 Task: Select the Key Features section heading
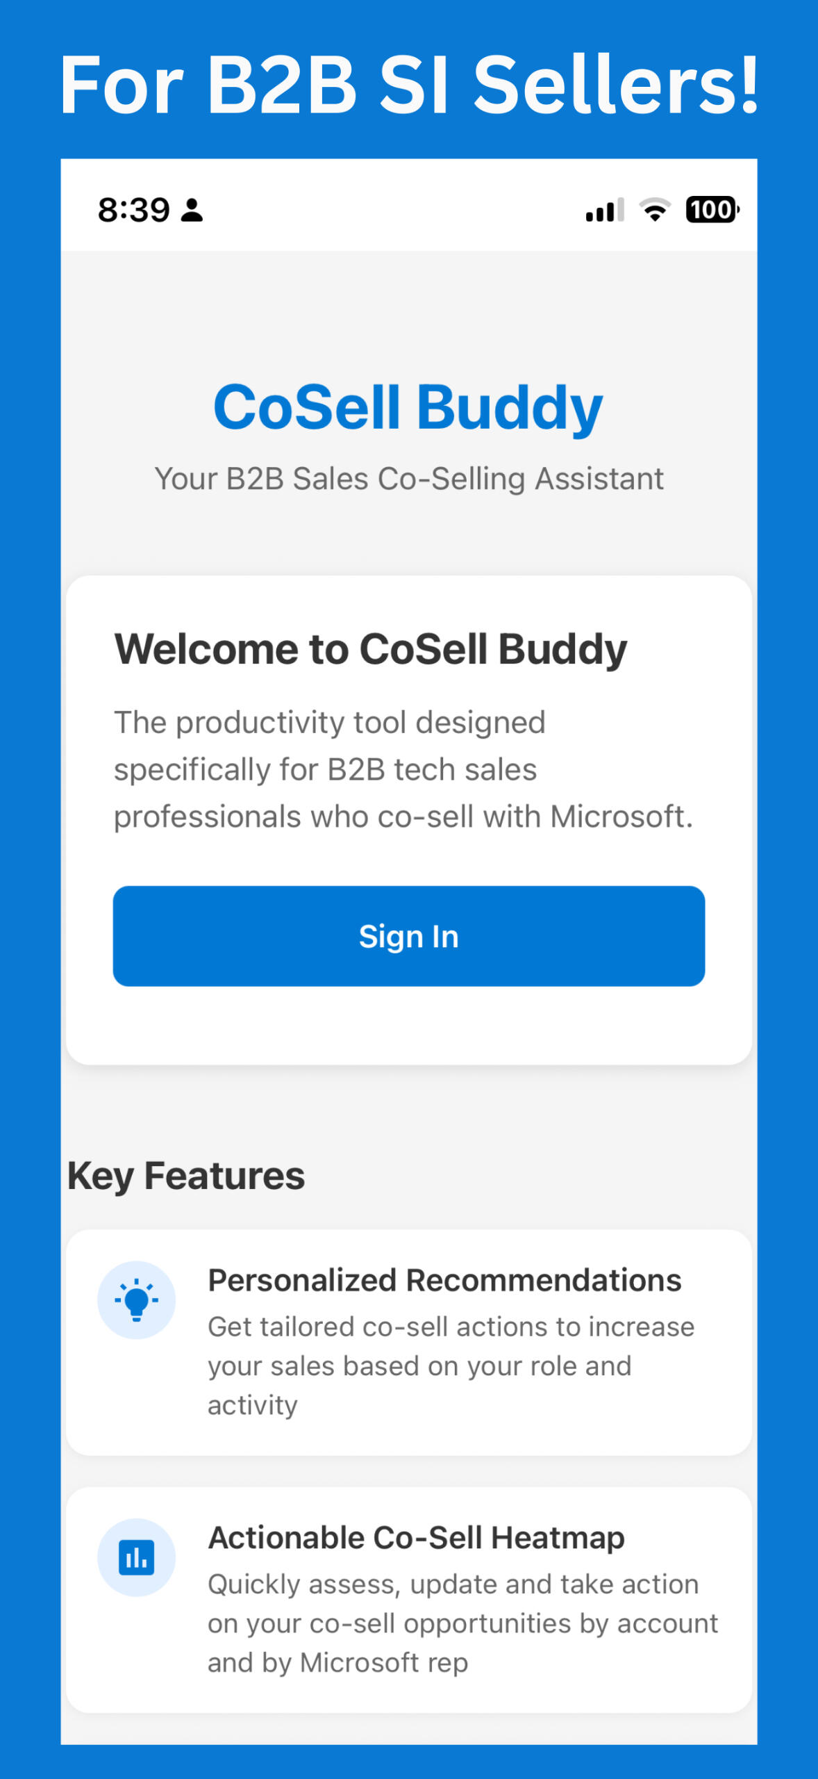coord(186,1176)
